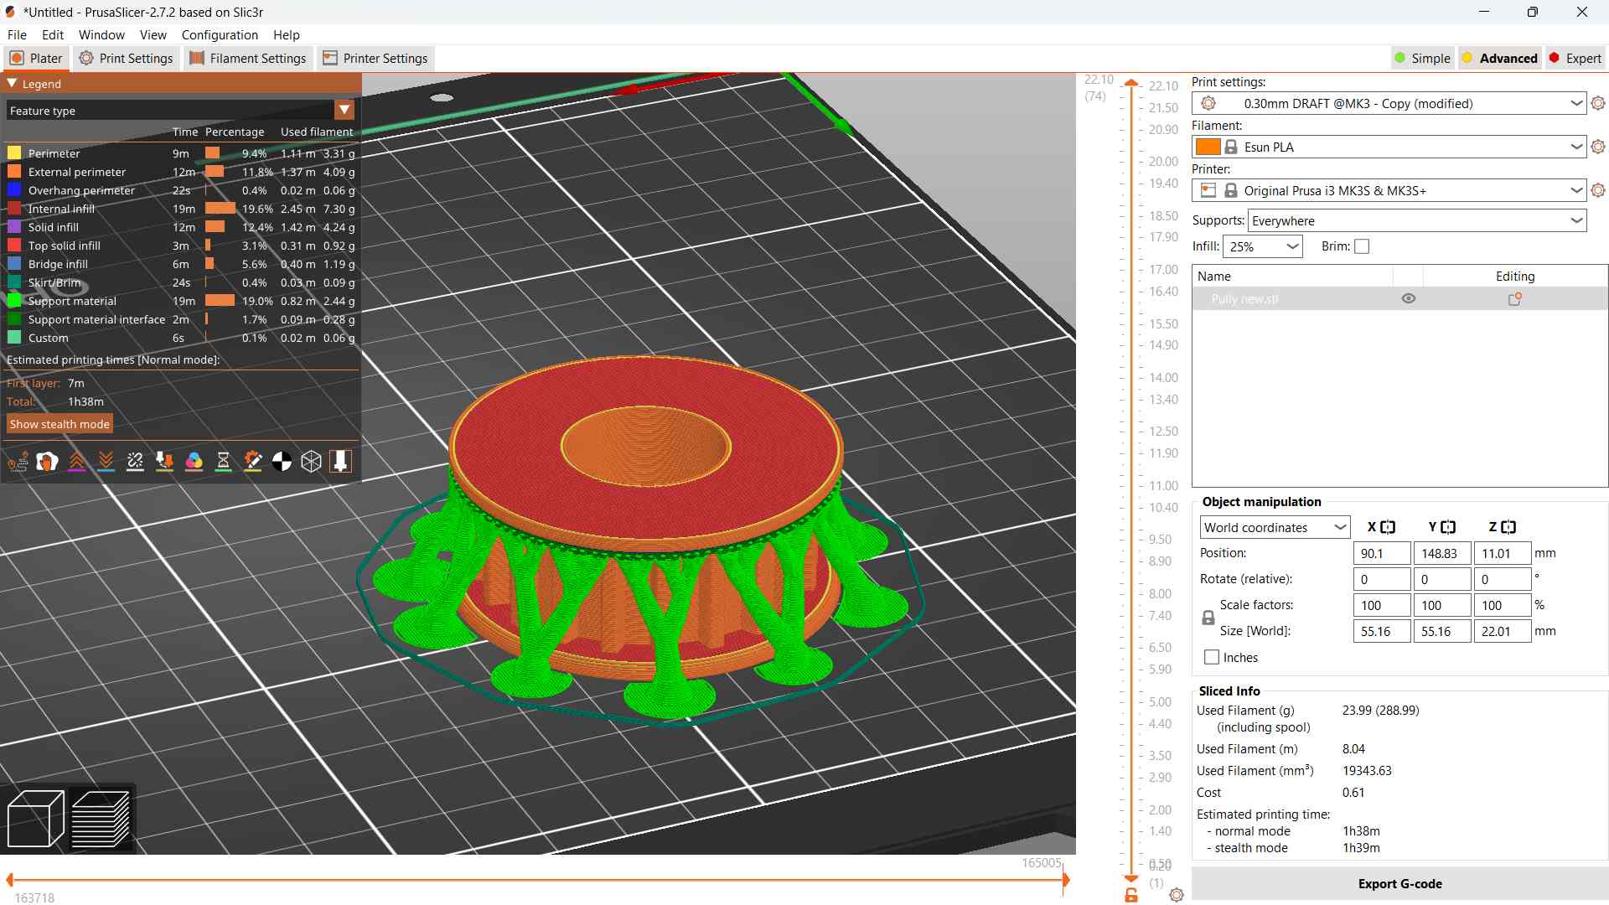1609x905 pixels.
Task: Toggle Retractions visibility icon
Action: click(76, 461)
